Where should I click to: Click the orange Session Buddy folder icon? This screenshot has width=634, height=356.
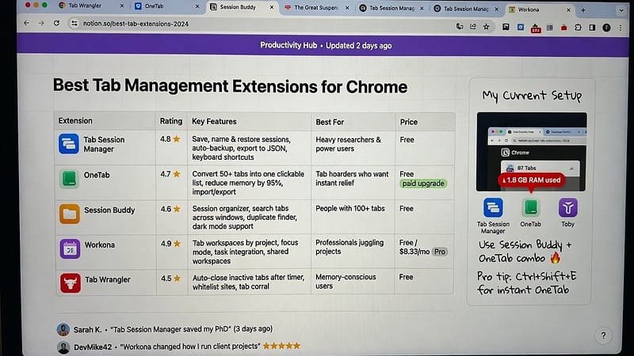[x=70, y=214]
